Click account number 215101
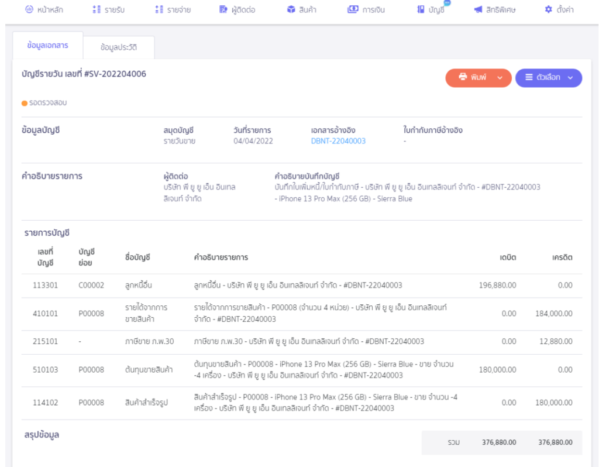This screenshot has height=467, width=599. (x=46, y=341)
